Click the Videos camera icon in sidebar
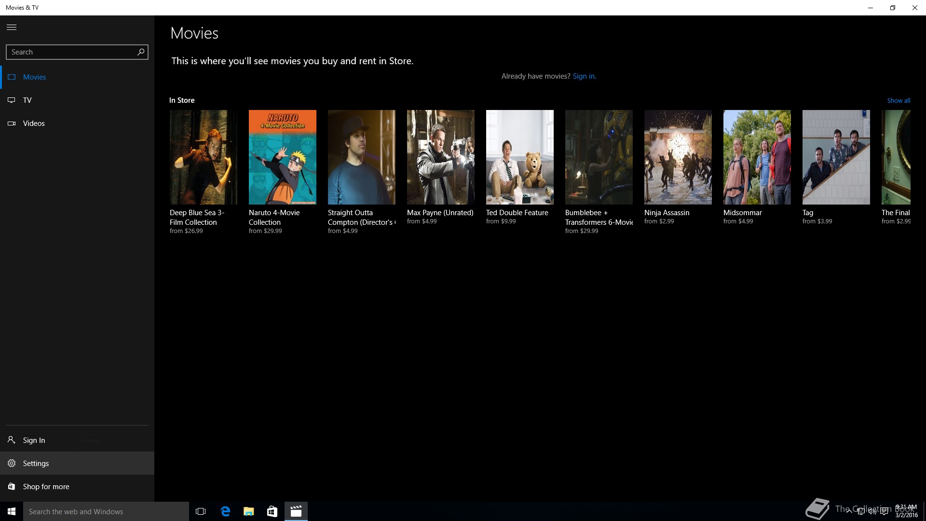The image size is (926, 521). point(12,123)
